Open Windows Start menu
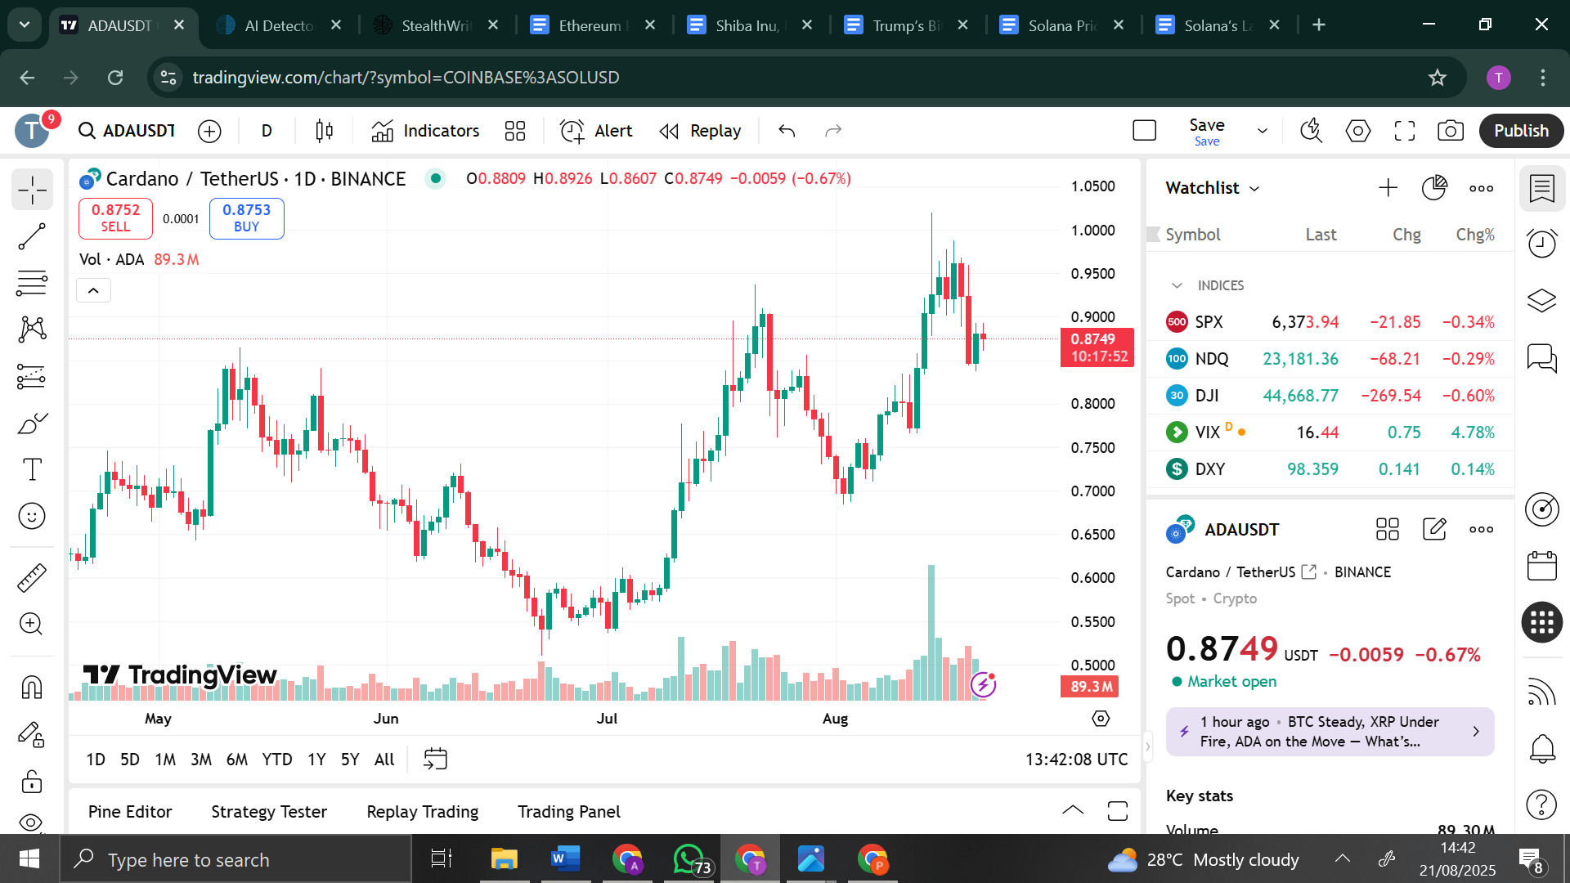The image size is (1570, 883). coord(29,859)
